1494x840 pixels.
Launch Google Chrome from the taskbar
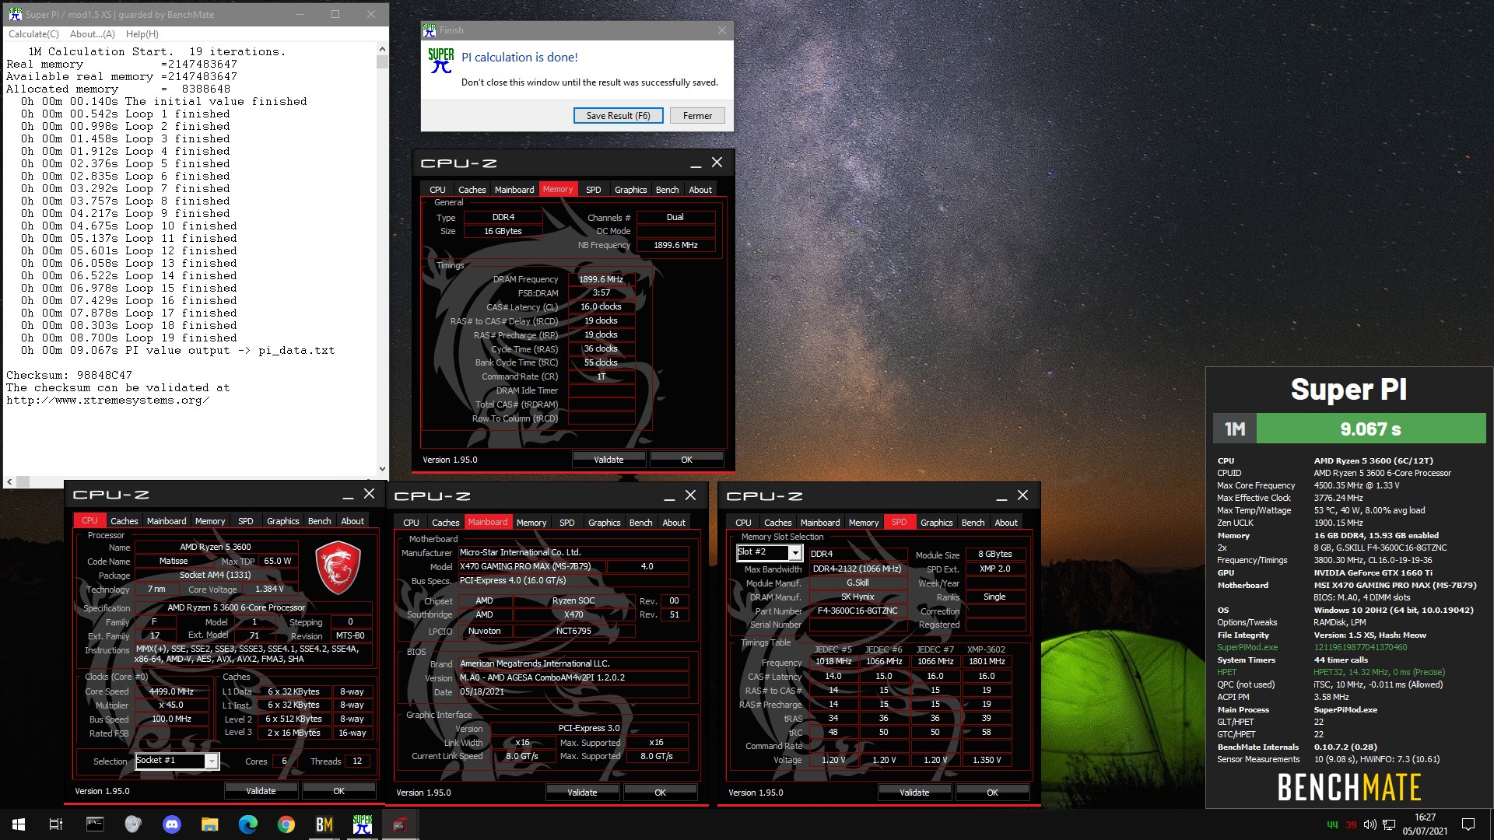click(x=286, y=824)
